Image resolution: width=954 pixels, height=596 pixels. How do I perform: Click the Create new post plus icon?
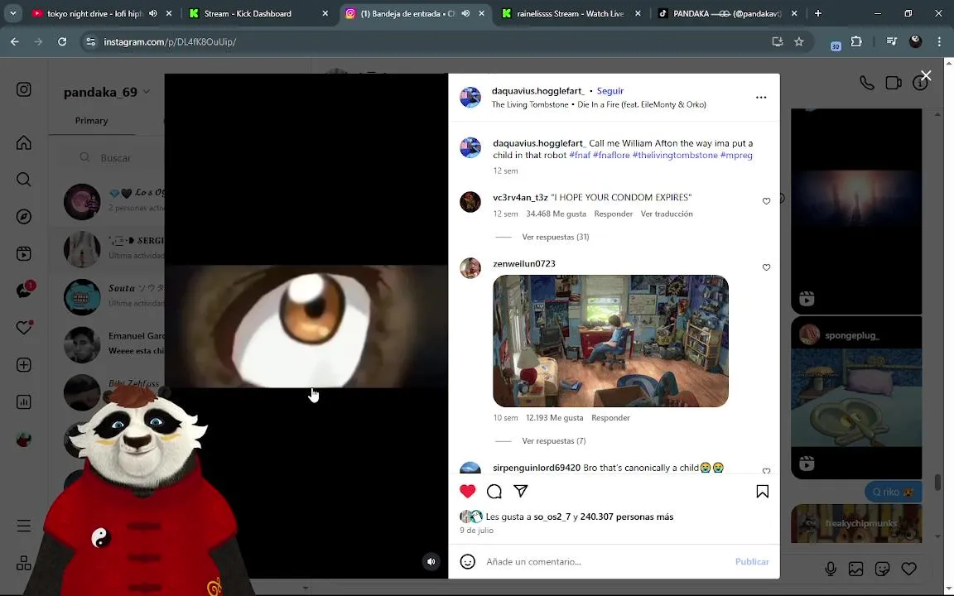tap(24, 365)
